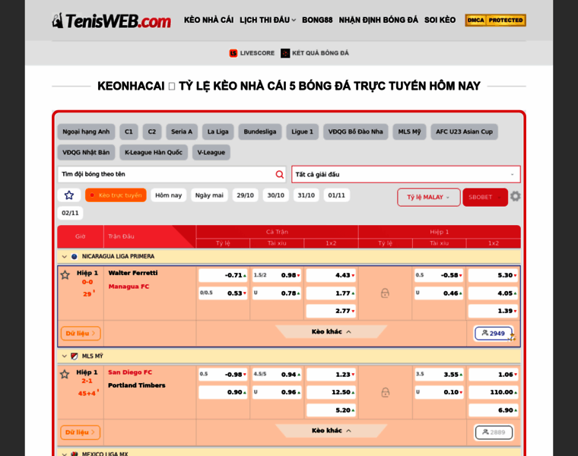Viewport: 578px width, 456px height.
Task: Filter by Seria A league
Action: pos(182,132)
